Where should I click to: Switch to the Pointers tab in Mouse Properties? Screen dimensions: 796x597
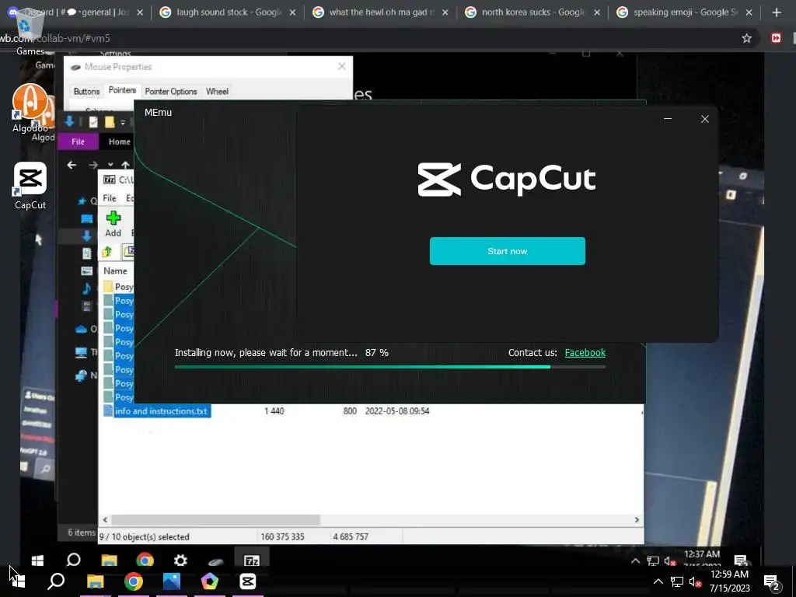122,90
